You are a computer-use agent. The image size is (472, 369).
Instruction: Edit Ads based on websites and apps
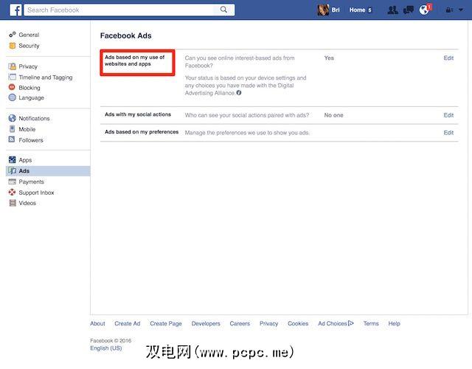coord(448,58)
